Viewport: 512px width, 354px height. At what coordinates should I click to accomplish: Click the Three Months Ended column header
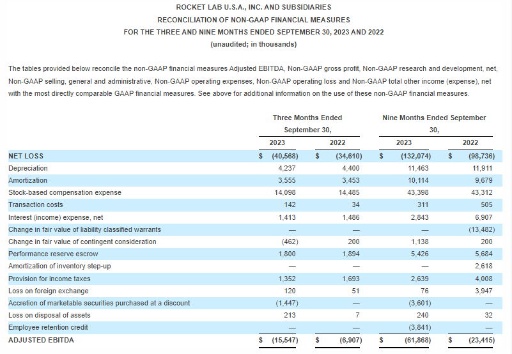tap(307, 118)
